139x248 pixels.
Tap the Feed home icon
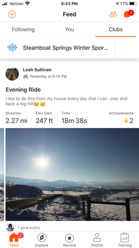[x=14, y=238]
